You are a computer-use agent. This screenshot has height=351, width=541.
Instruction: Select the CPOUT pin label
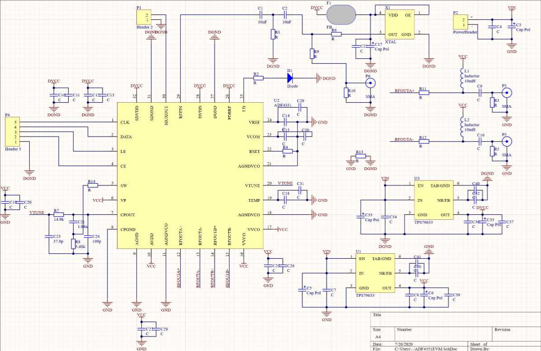127,215
